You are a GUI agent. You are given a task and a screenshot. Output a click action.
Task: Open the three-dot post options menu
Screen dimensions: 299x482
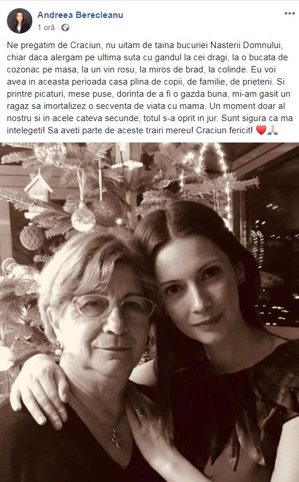click(x=290, y=13)
